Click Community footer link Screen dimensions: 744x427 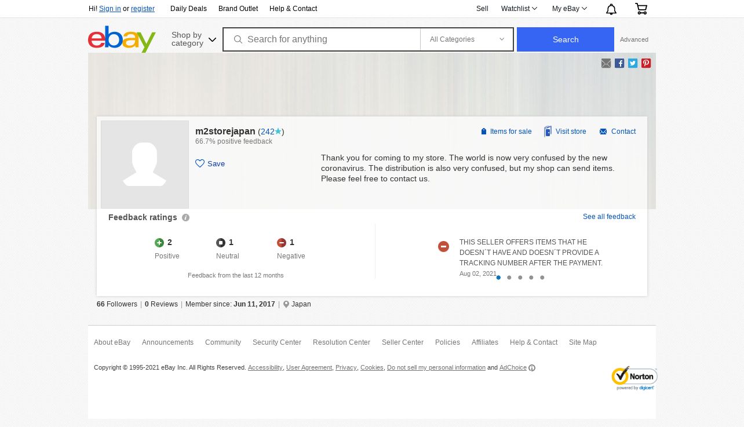223,342
